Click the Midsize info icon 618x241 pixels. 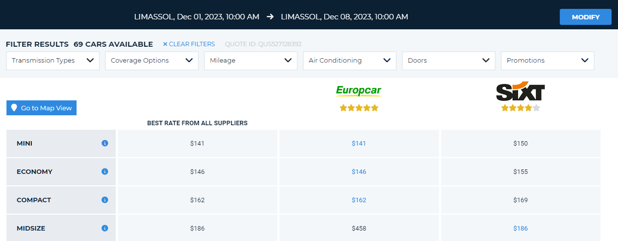click(x=105, y=228)
